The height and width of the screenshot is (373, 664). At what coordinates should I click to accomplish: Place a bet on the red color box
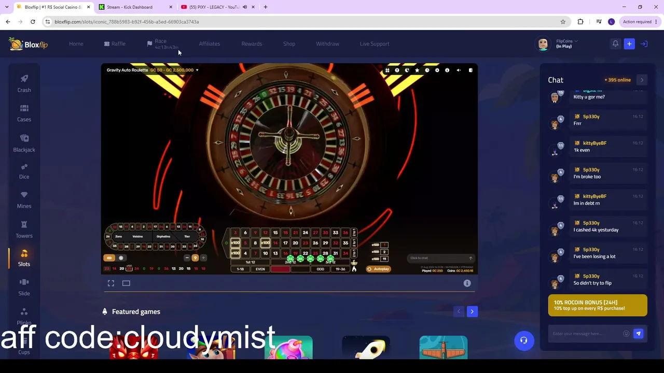[280, 269]
